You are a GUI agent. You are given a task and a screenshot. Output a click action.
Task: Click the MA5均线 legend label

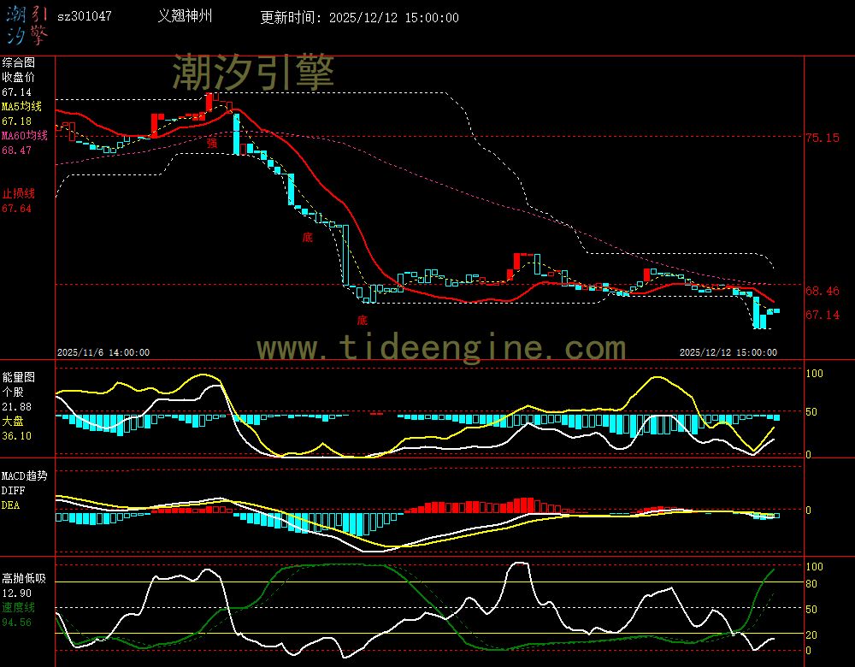pyautogui.click(x=21, y=107)
